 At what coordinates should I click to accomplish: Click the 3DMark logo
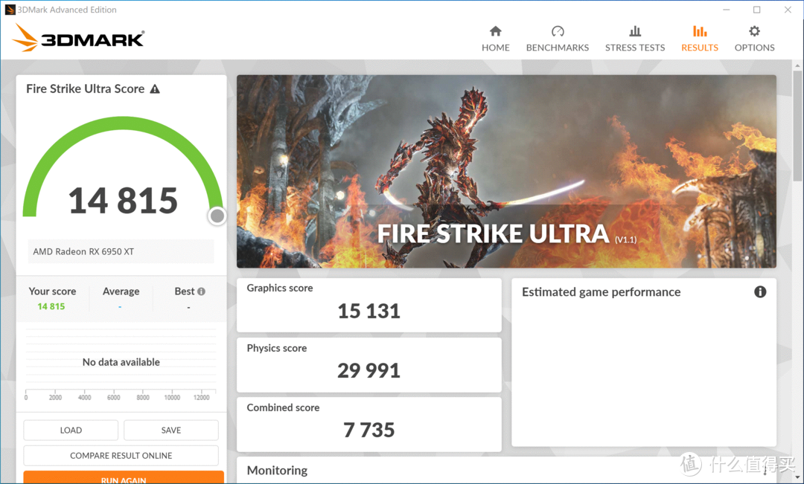pos(79,38)
